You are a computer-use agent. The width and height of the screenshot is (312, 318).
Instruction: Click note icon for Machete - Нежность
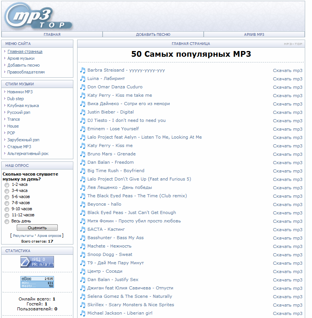pos(82,246)
